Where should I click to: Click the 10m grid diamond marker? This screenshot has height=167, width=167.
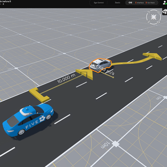116,144
